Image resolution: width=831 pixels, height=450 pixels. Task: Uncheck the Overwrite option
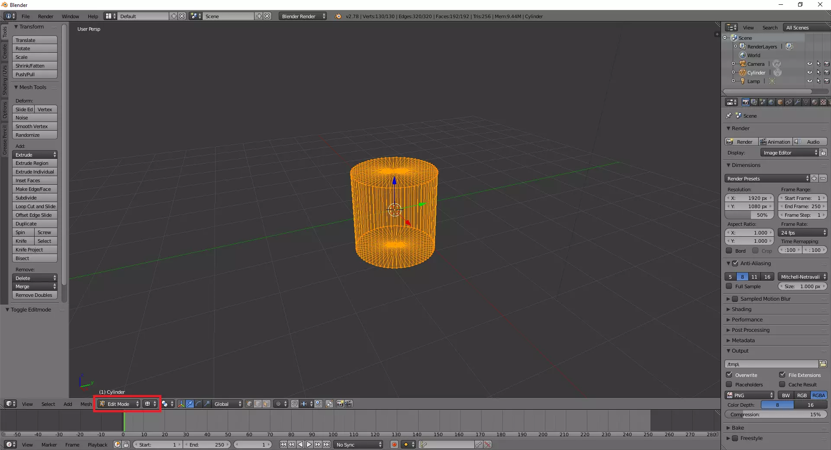pyautogui.click(x=729, y=375)
